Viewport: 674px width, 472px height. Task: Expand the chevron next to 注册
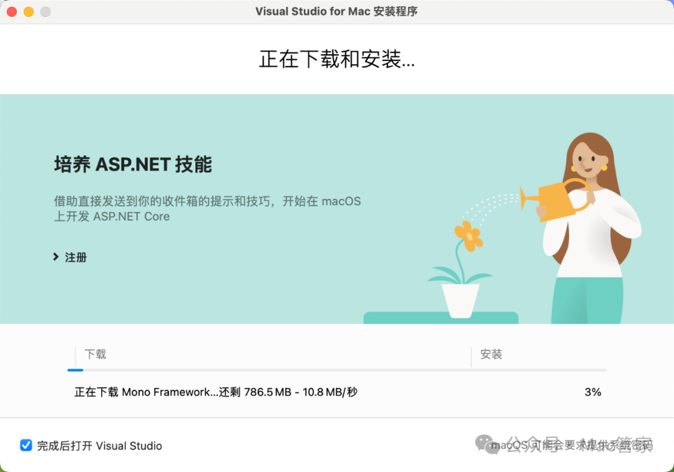point(56,257)
